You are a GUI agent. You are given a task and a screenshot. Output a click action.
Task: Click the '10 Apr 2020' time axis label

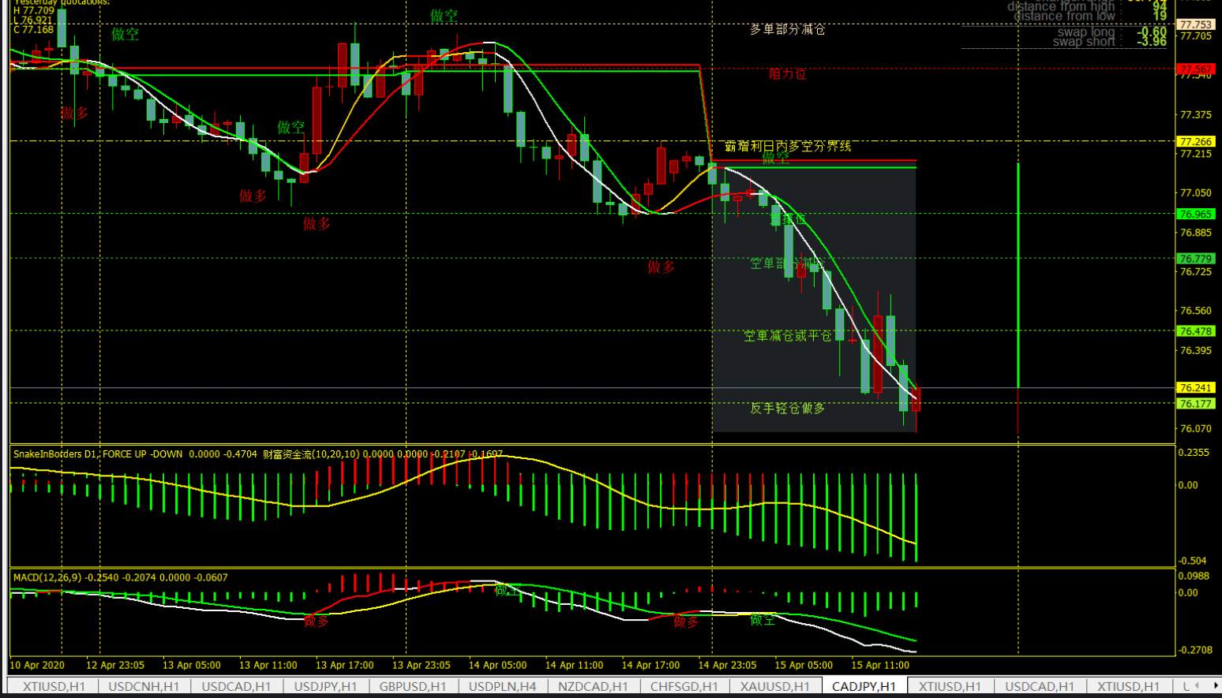[x=37, y=665]
